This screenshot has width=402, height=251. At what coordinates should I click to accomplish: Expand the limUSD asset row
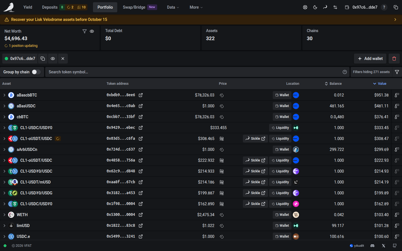(4, 226)
